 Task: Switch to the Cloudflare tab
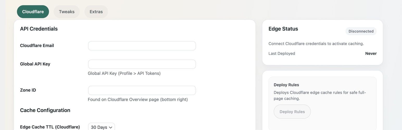click(x=33, y=12)
